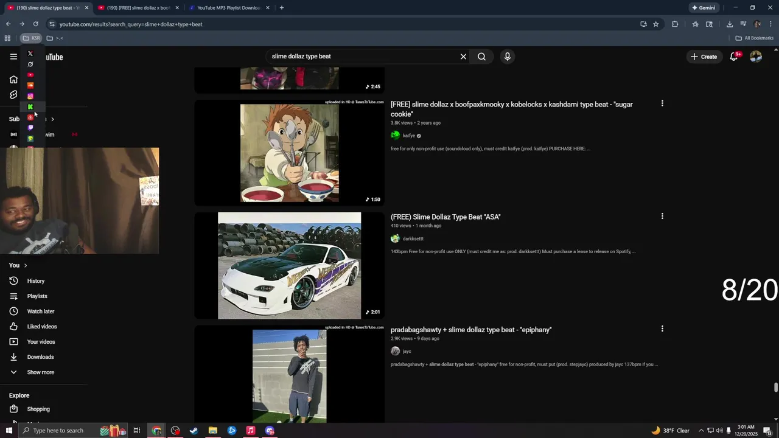This screenshot has height=438, width=779.
Task: Open the Chrome extensions puzzle icon
Action: (675, 24)
